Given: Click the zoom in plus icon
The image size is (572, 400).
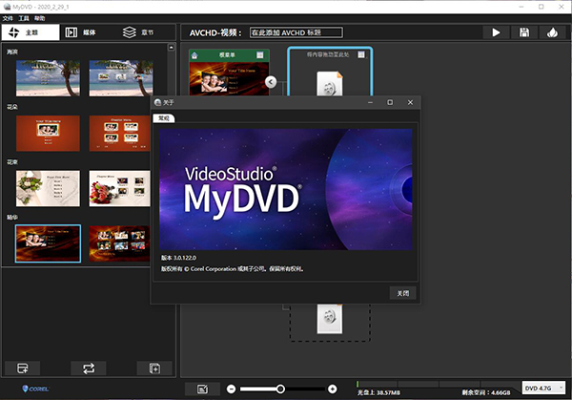Looking at the screenshot, I should 332,389.
